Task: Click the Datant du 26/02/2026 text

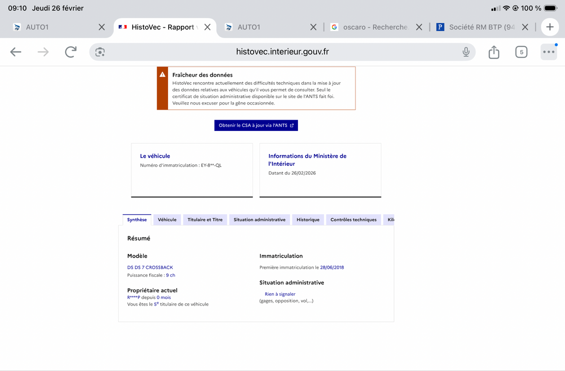Action: click(x=292, y=173)
